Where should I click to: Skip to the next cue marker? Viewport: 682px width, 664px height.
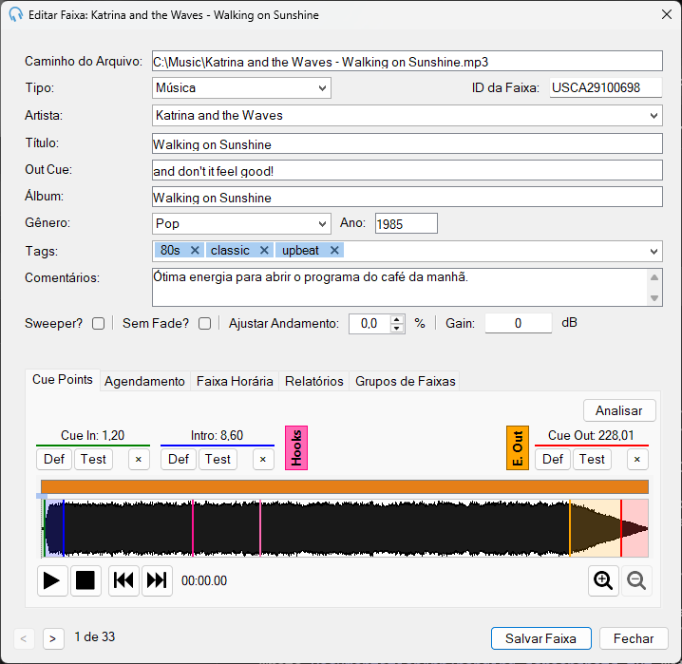click(x=157, y=580)
